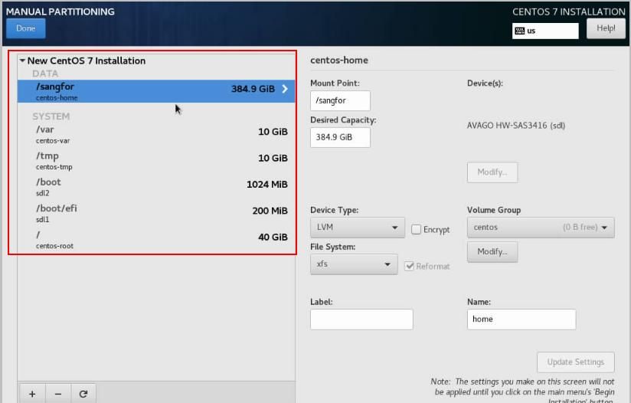
Task: Open the Device Type LVM dropdown
Action: pyautogui.click(x=357, y=228)
